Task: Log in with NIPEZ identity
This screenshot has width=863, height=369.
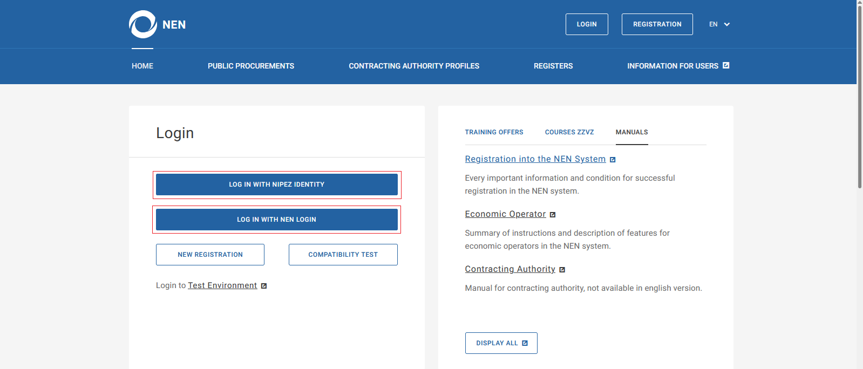Action: (277, 184)
